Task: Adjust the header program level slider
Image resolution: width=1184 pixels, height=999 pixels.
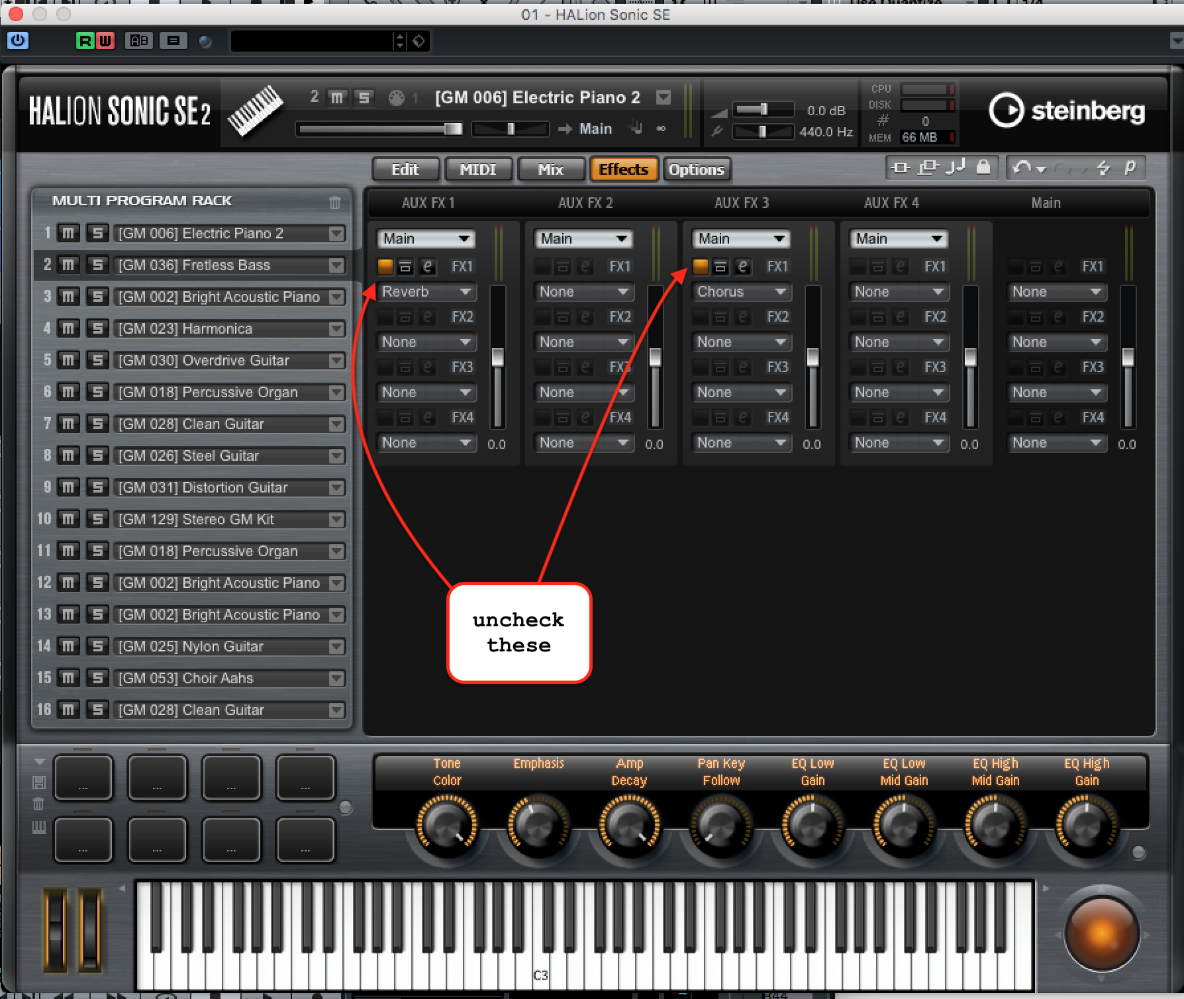Action: click(381, 128)
